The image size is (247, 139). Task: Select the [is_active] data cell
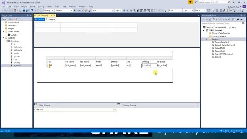(x=165, y=66)
